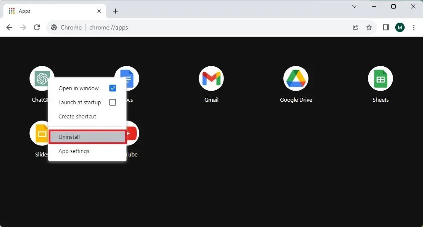Select Open in window menu entry
The width and height of the screenshot is (423, 227).
click(x=88, y=88)
